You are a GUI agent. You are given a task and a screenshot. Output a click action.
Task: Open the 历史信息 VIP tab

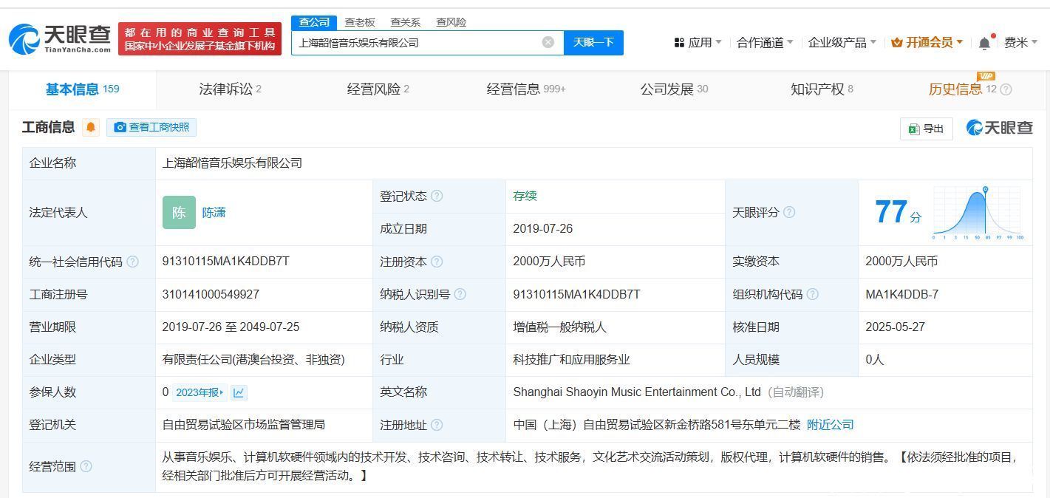pyautogui.click(x=963, y=89)
